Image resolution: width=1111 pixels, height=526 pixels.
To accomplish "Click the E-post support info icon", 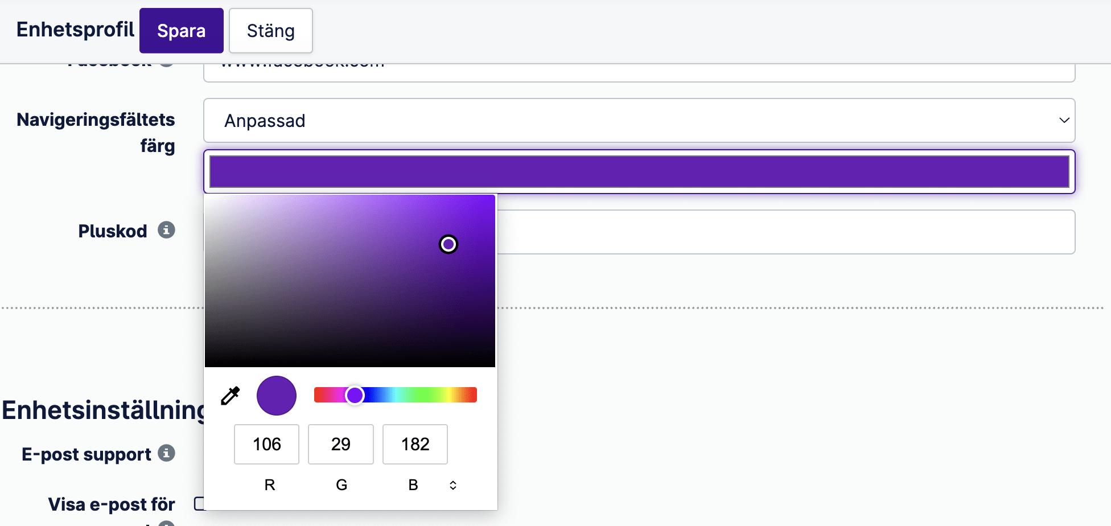I will (x=167, y=453).
